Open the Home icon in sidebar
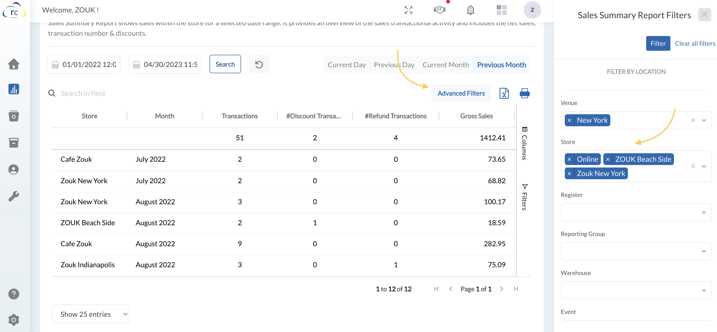The image size is (717, 332). pos(14,64)
